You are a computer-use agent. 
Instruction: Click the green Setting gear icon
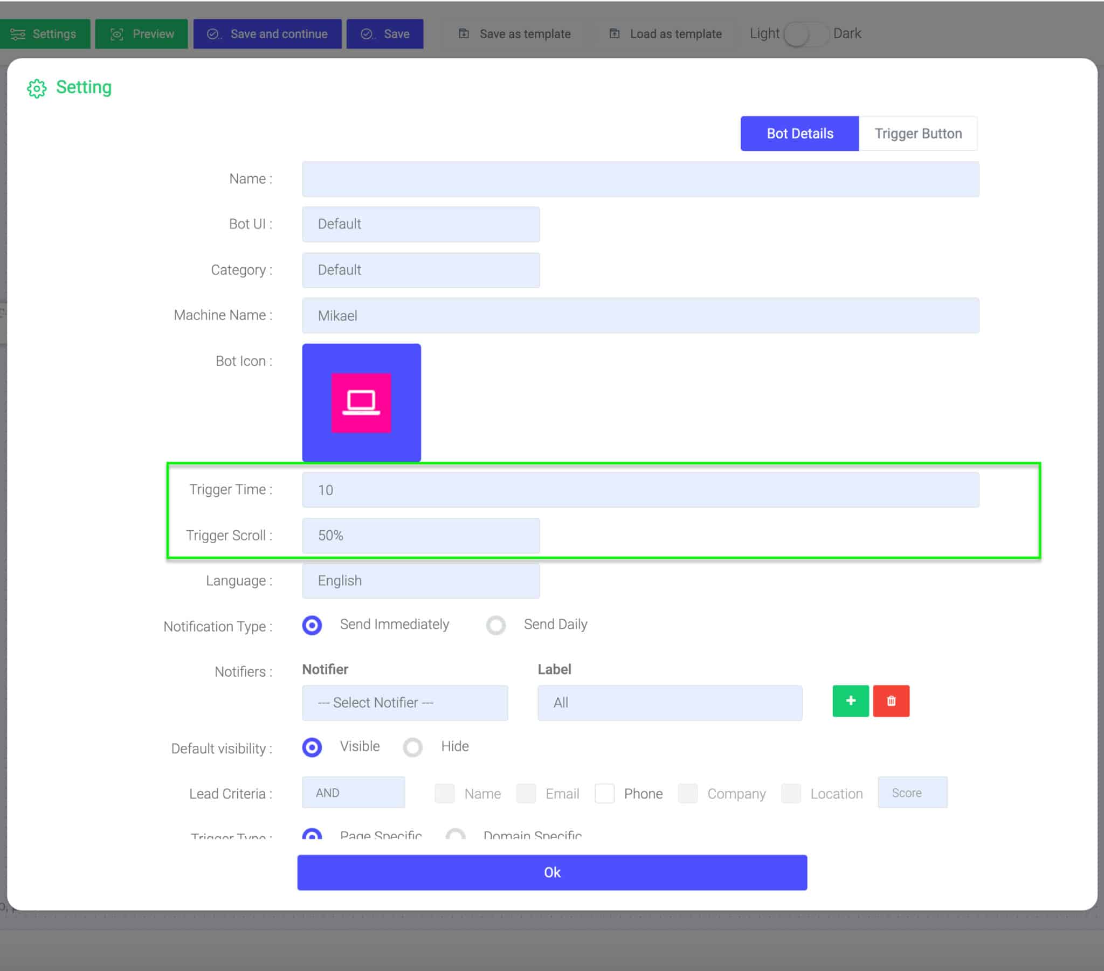(36, 88)
